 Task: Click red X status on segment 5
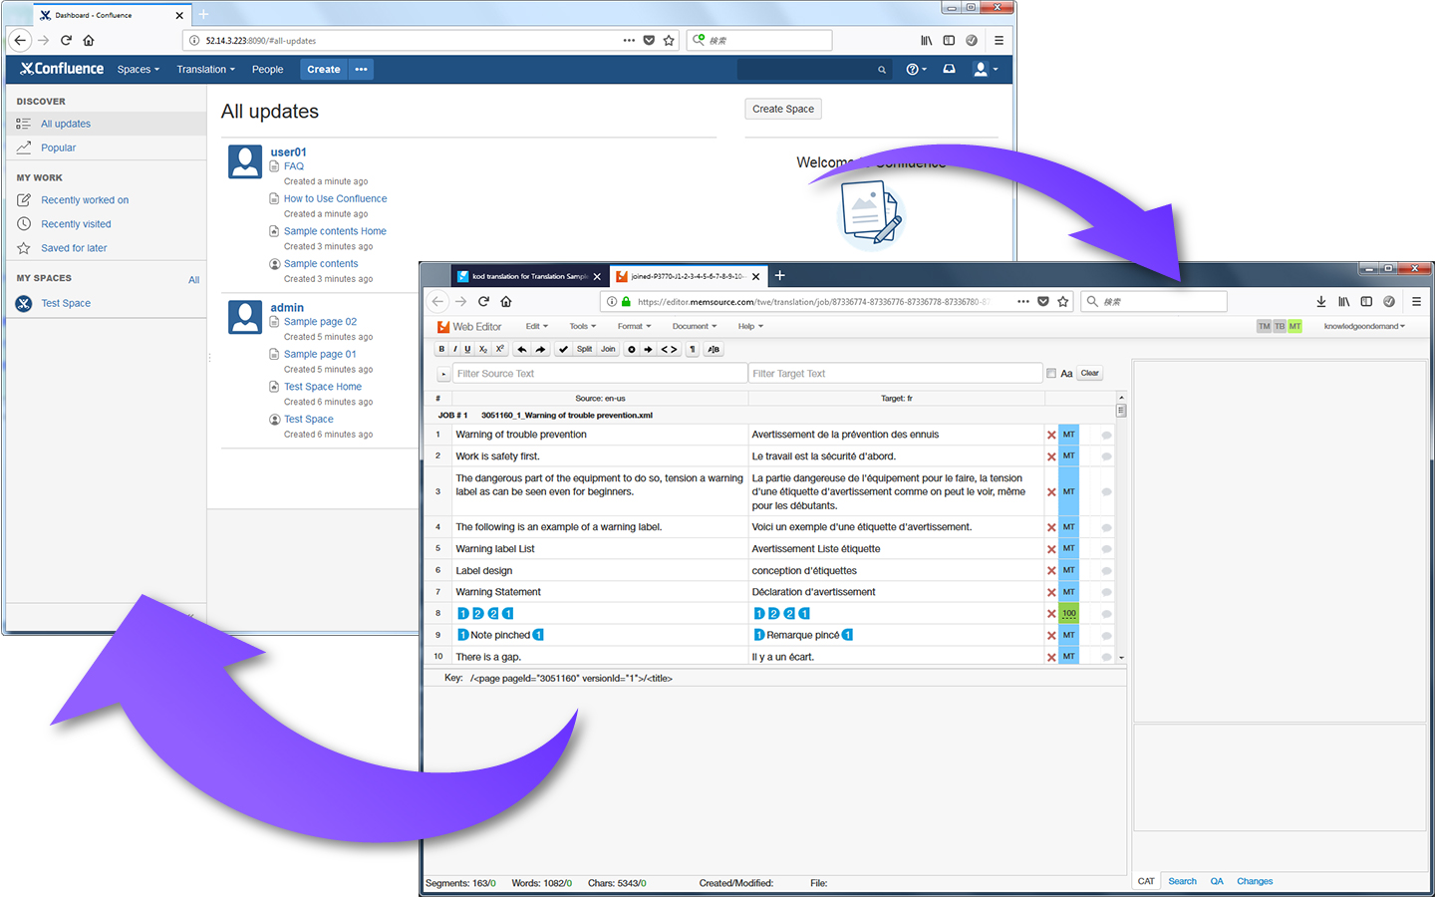pos(1051,549)
